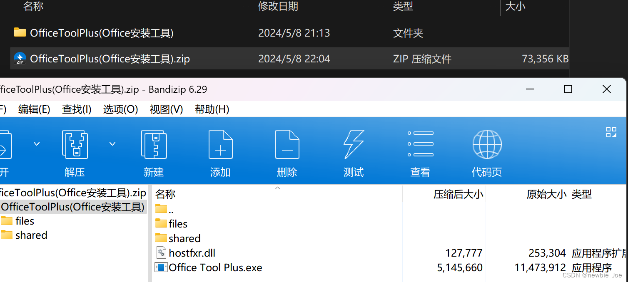Click the parent folder '..' entry
This screenshot has width=628, height=282.
coord(164,209)
